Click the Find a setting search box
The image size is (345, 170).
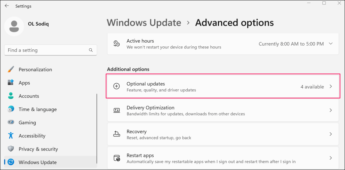pyautogui.click(x=47, y=50)
